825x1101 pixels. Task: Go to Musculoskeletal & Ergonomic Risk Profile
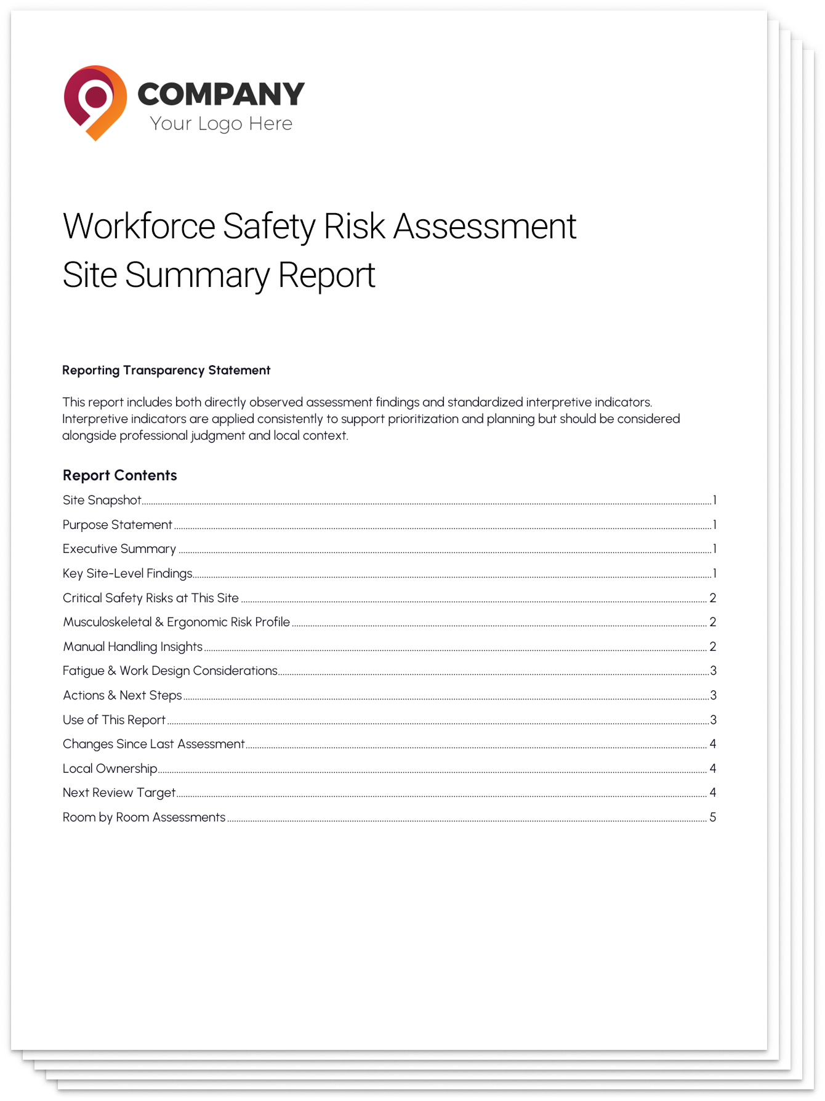[176, 622]
